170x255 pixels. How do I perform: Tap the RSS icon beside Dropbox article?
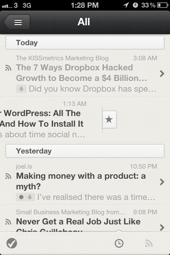click(8, 68)
